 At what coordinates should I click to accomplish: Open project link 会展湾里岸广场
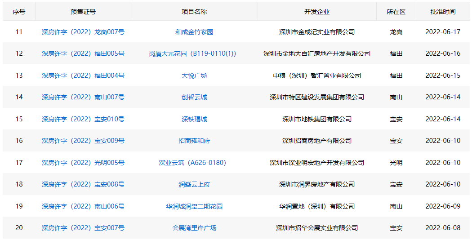pos(194,228)
